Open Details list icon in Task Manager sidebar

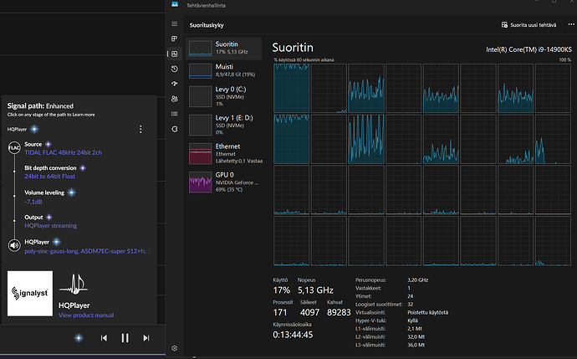(175, 114)
